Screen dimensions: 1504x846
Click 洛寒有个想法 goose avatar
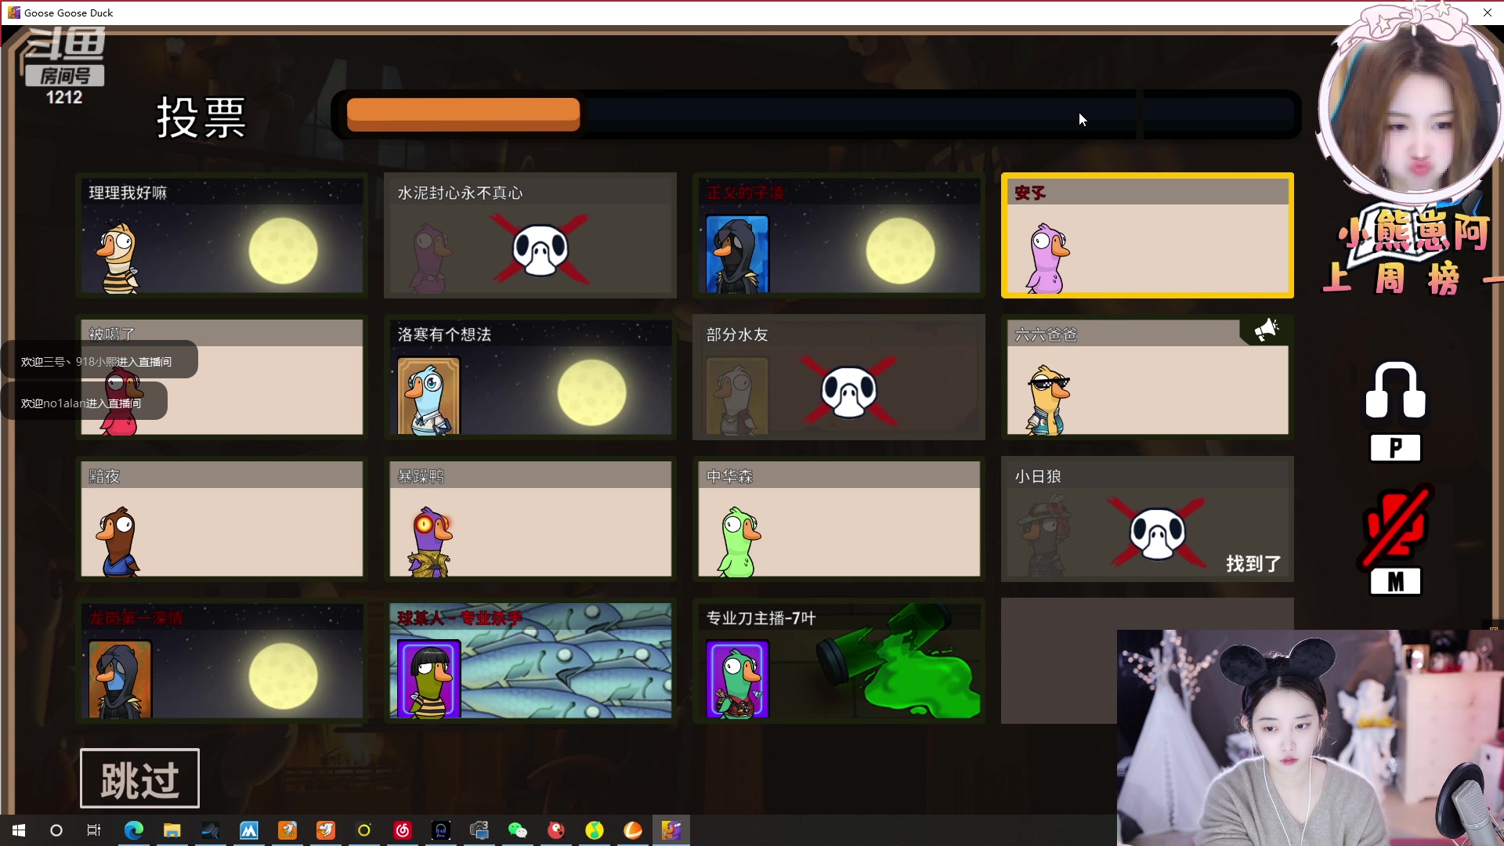point(428,396)
